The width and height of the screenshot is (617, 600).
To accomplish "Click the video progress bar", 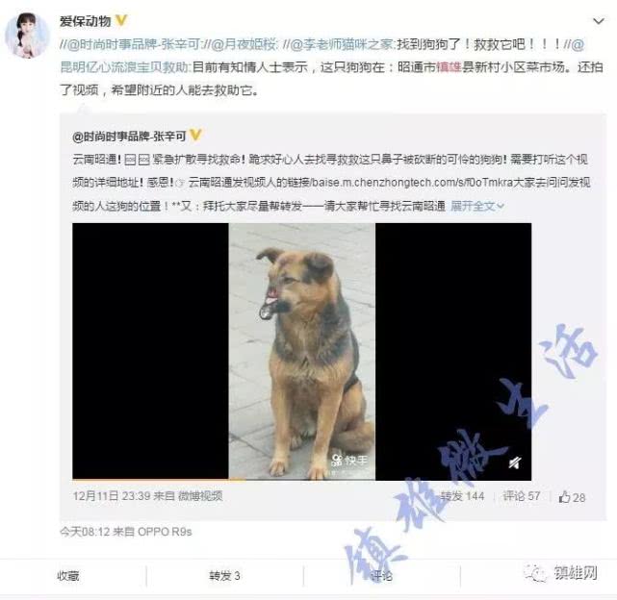I will tap(302, 479).
